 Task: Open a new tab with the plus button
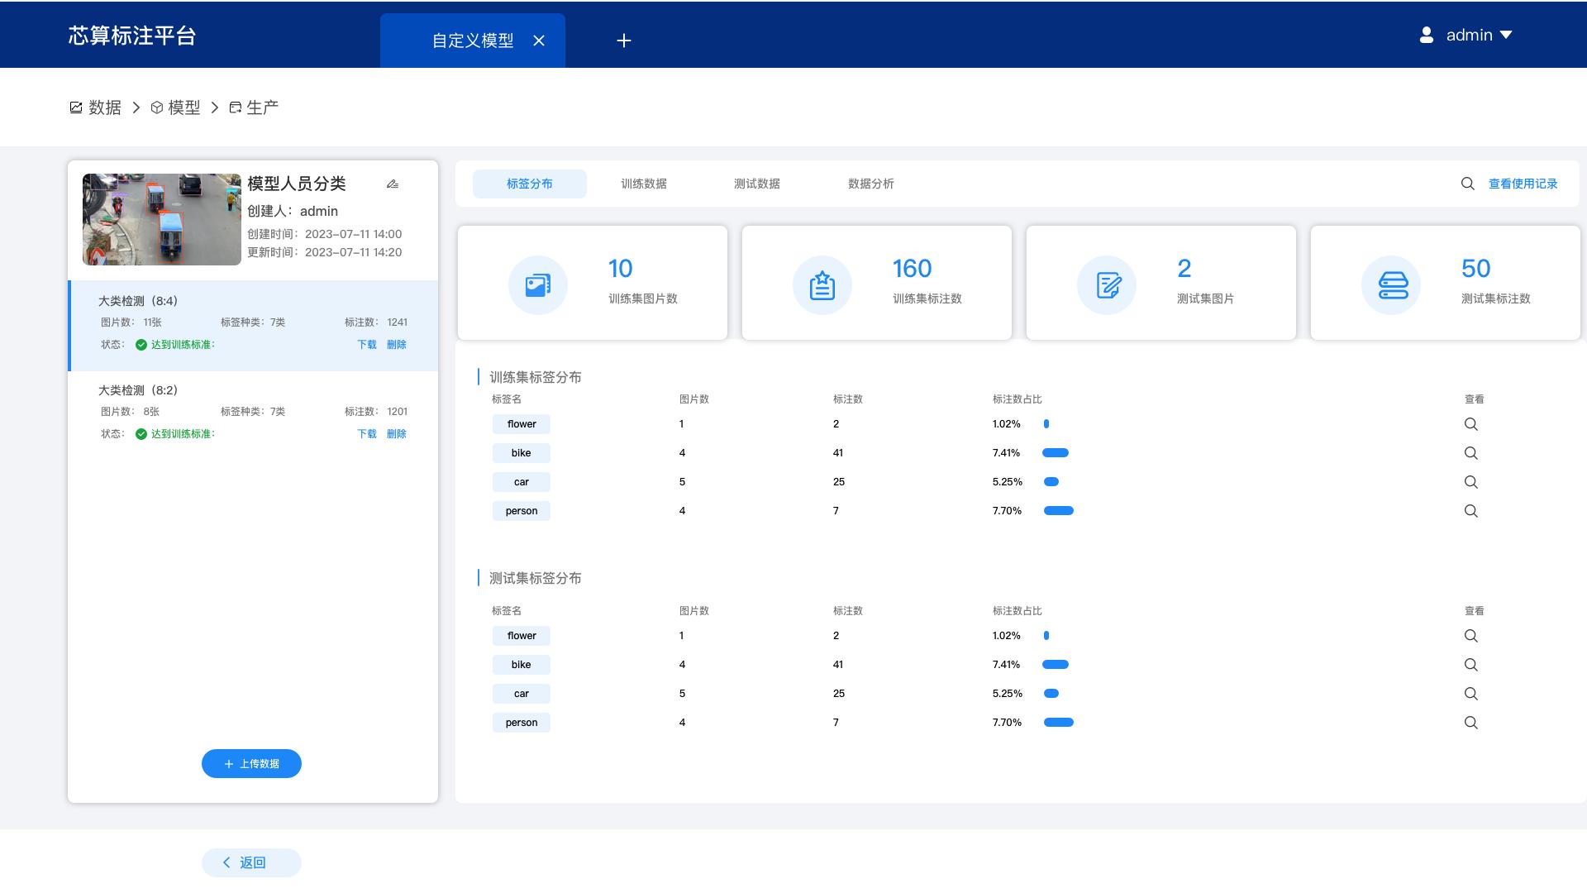point(624,40)
